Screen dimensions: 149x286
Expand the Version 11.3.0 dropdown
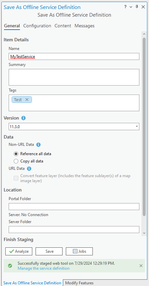(74, 127)
